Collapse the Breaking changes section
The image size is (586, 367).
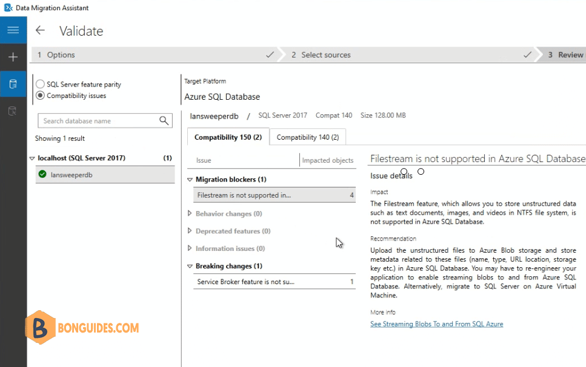pos(190,266)
